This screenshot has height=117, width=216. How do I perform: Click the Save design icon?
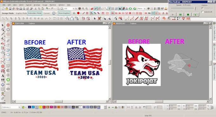10,9
